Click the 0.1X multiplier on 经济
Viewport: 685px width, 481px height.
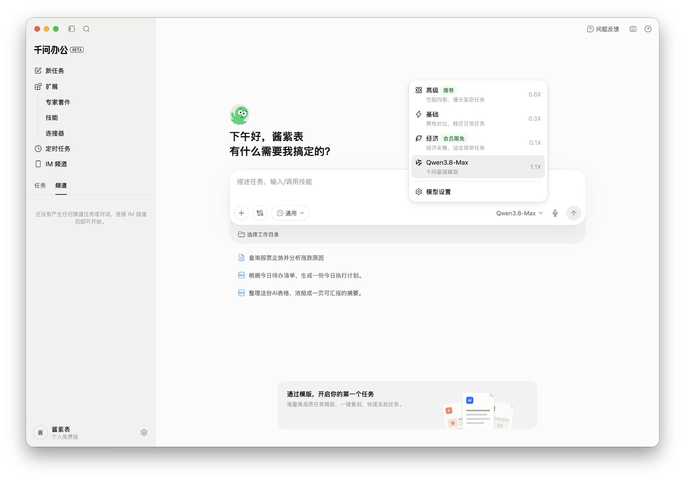tap(535, 143)
